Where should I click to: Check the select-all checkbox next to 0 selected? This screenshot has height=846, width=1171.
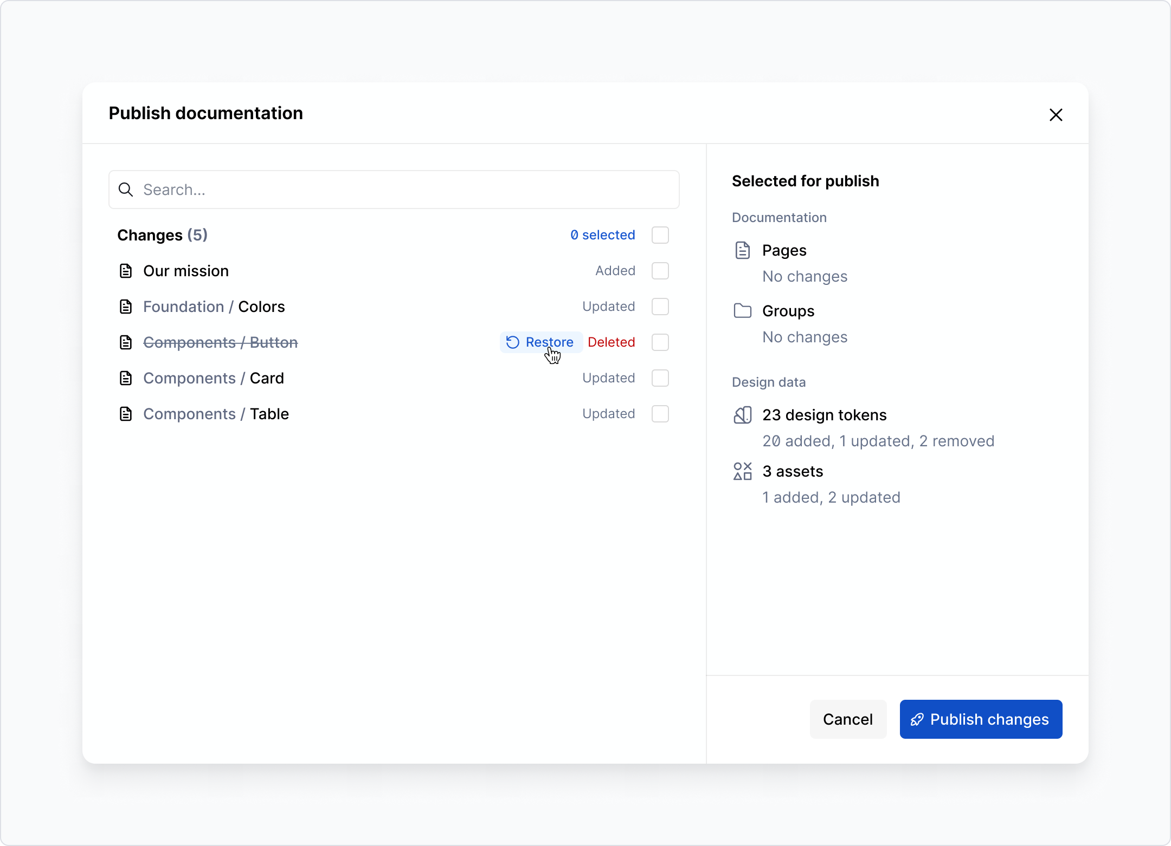click(660, 235)
